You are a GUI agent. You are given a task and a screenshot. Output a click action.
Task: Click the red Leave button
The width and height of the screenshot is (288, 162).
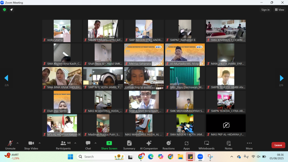(x=278, y=145)
